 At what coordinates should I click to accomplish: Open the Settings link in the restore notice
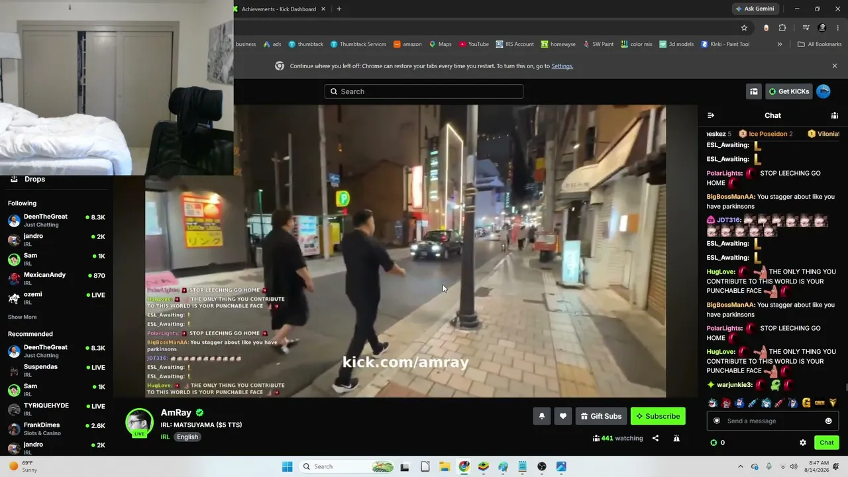point(562,66)
